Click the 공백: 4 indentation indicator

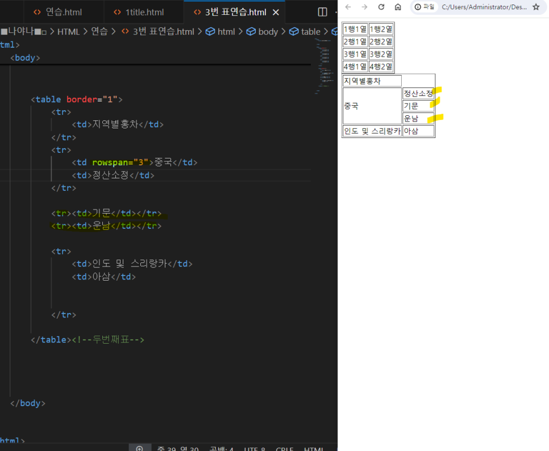tap(221, 449)
